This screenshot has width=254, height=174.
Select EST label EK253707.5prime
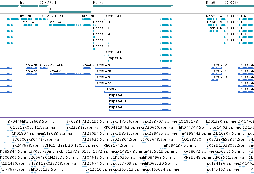(161, 122)
